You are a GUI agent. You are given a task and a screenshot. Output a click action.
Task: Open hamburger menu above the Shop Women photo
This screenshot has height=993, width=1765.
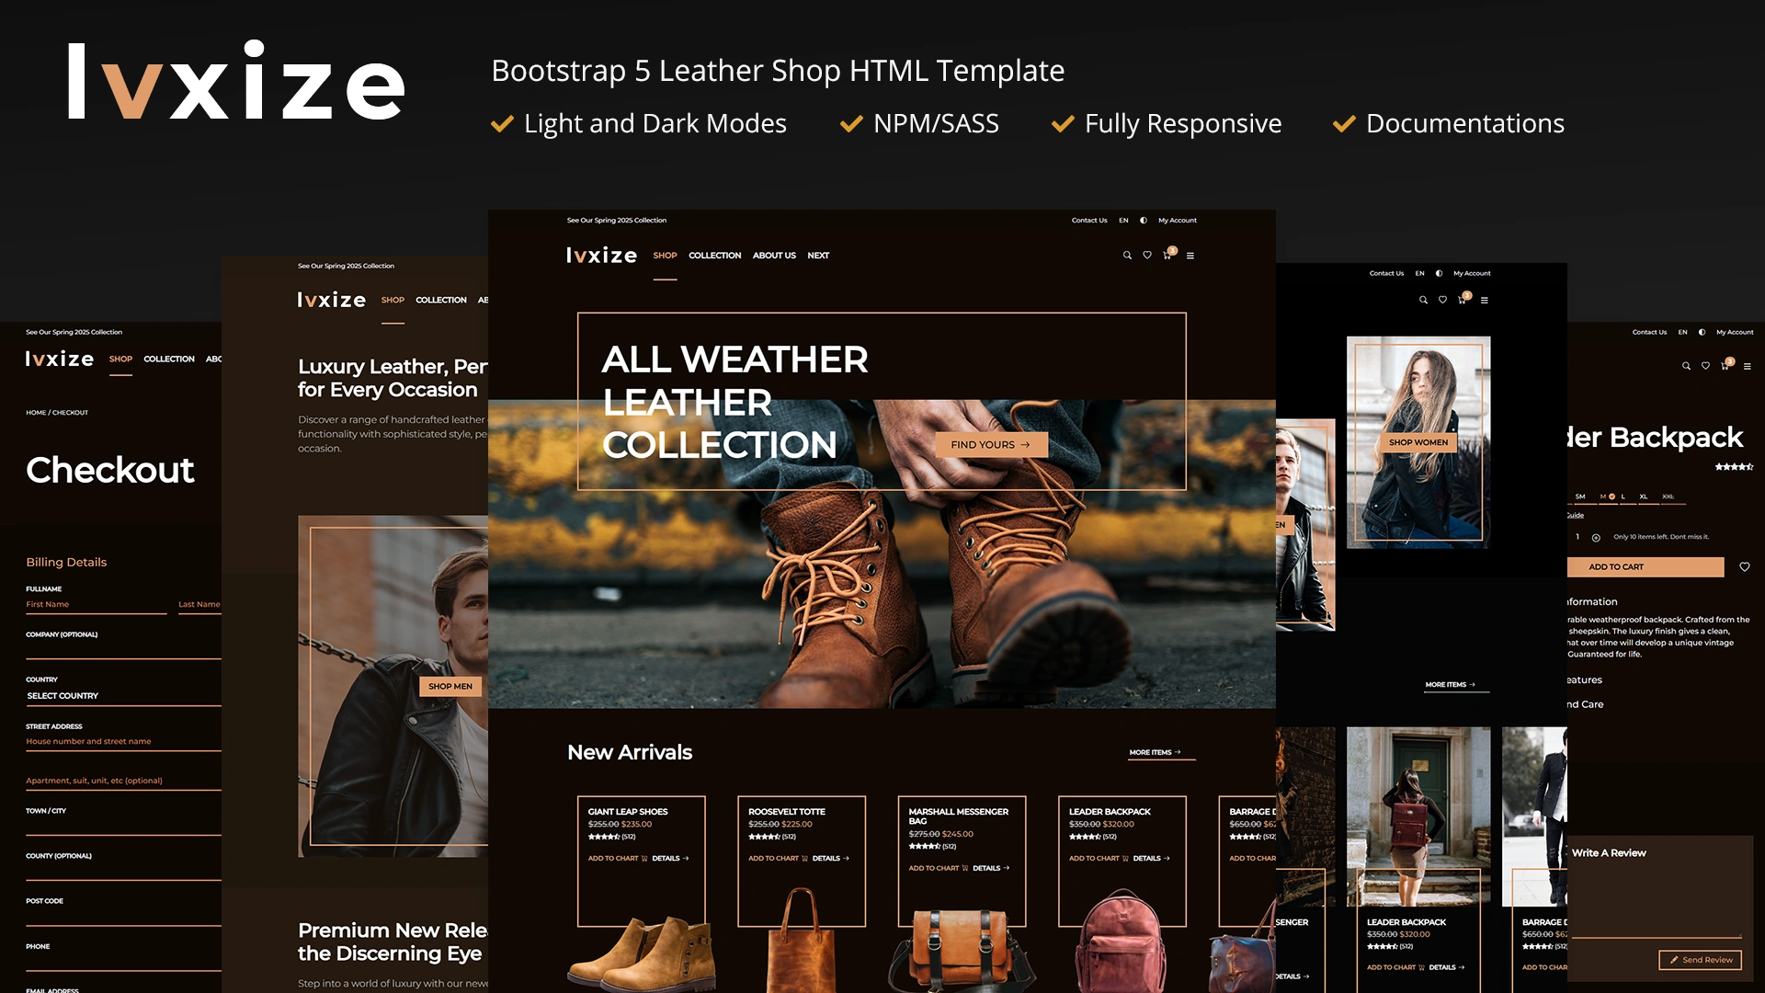click(1485, 300)
